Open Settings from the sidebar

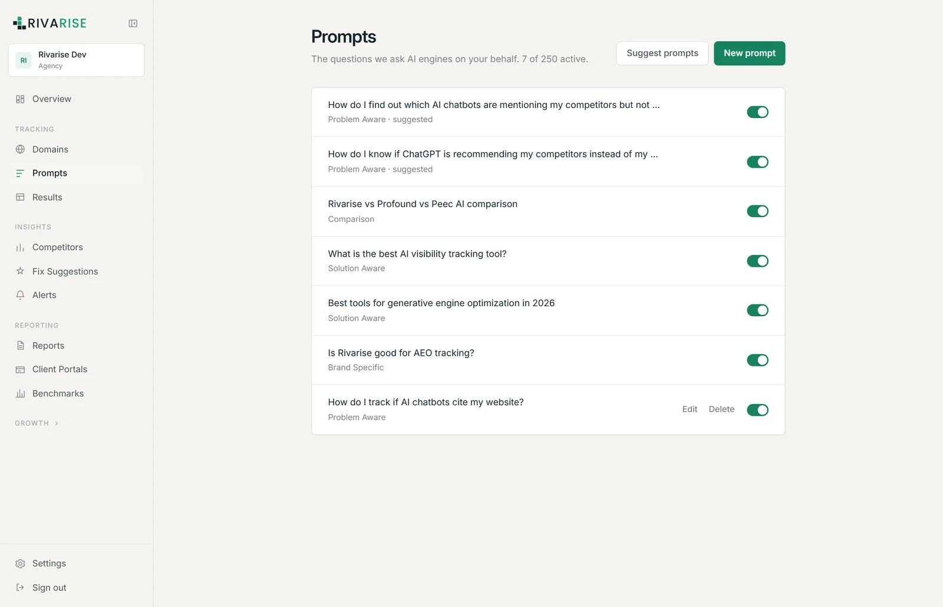(77, 563)
